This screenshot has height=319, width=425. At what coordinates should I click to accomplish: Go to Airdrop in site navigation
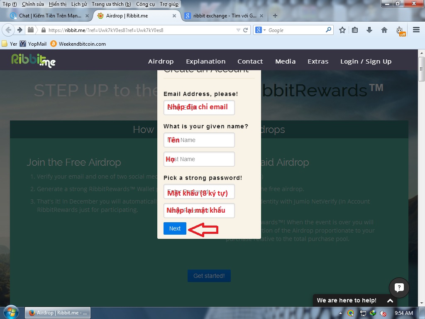click(x=161, y=61)
